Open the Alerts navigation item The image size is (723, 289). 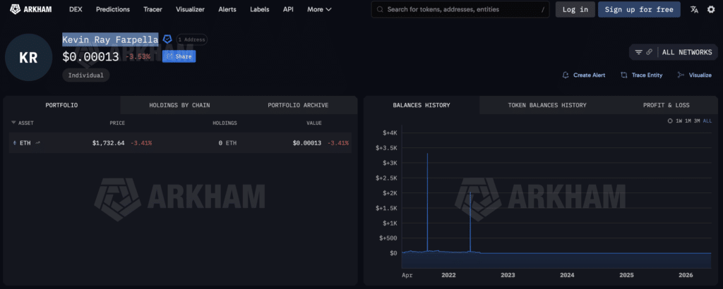pos(227,9)
